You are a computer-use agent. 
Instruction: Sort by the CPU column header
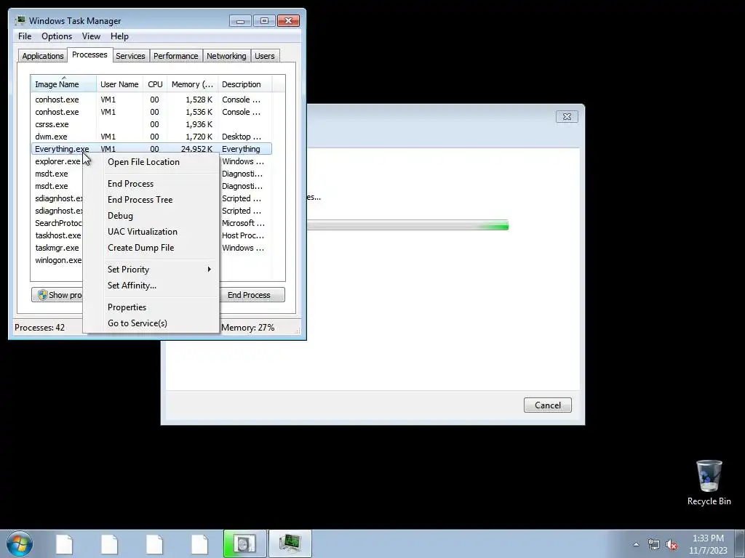tap(155, 84)
